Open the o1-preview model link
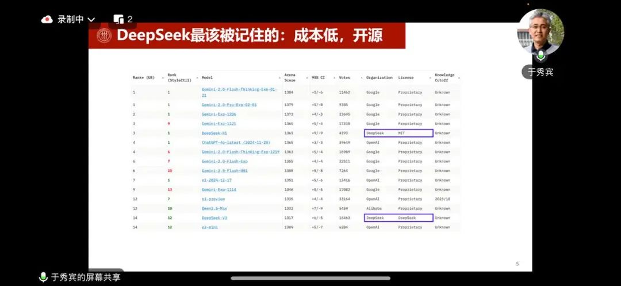 (213, 199)
